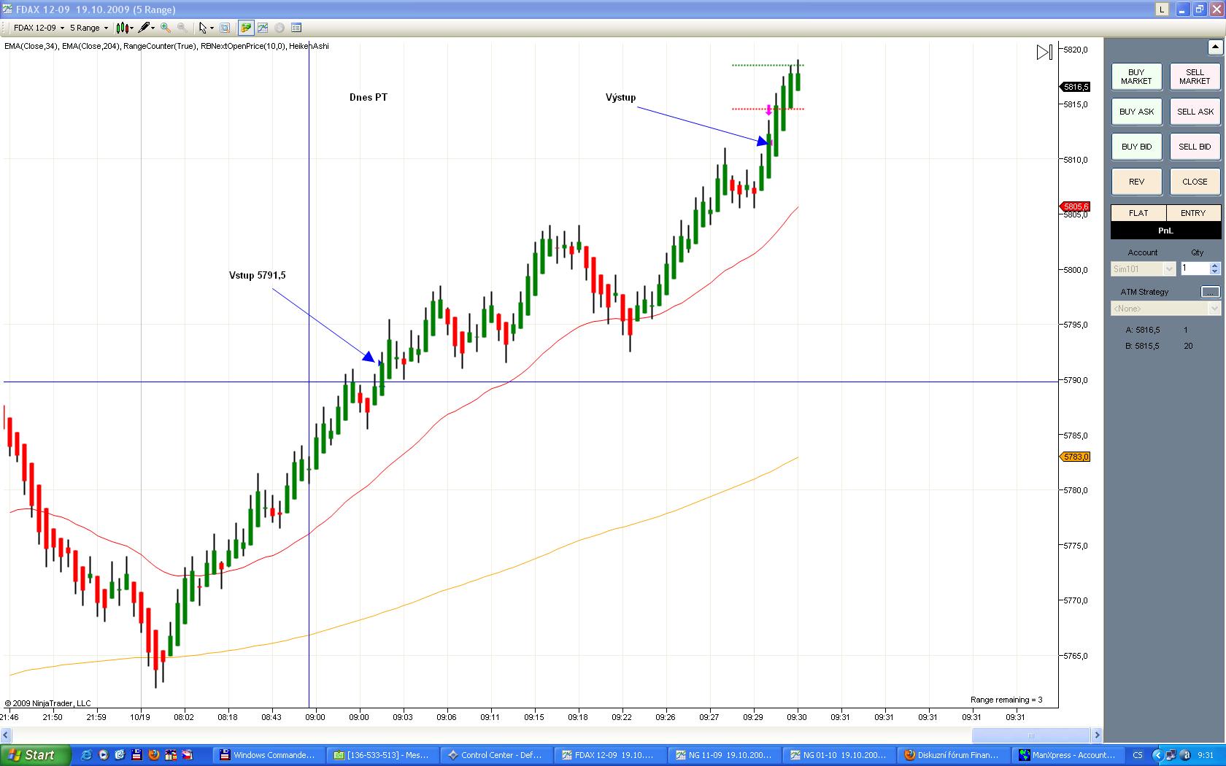The height and width of the screenshot is (766, 1226).
Task: Decrease quantity with the down stepper
Action: tap(1215, 272)
